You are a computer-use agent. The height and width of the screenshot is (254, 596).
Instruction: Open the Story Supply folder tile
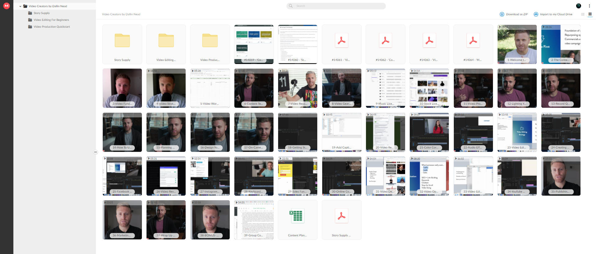pyautogui.click(x=122, y=44)
